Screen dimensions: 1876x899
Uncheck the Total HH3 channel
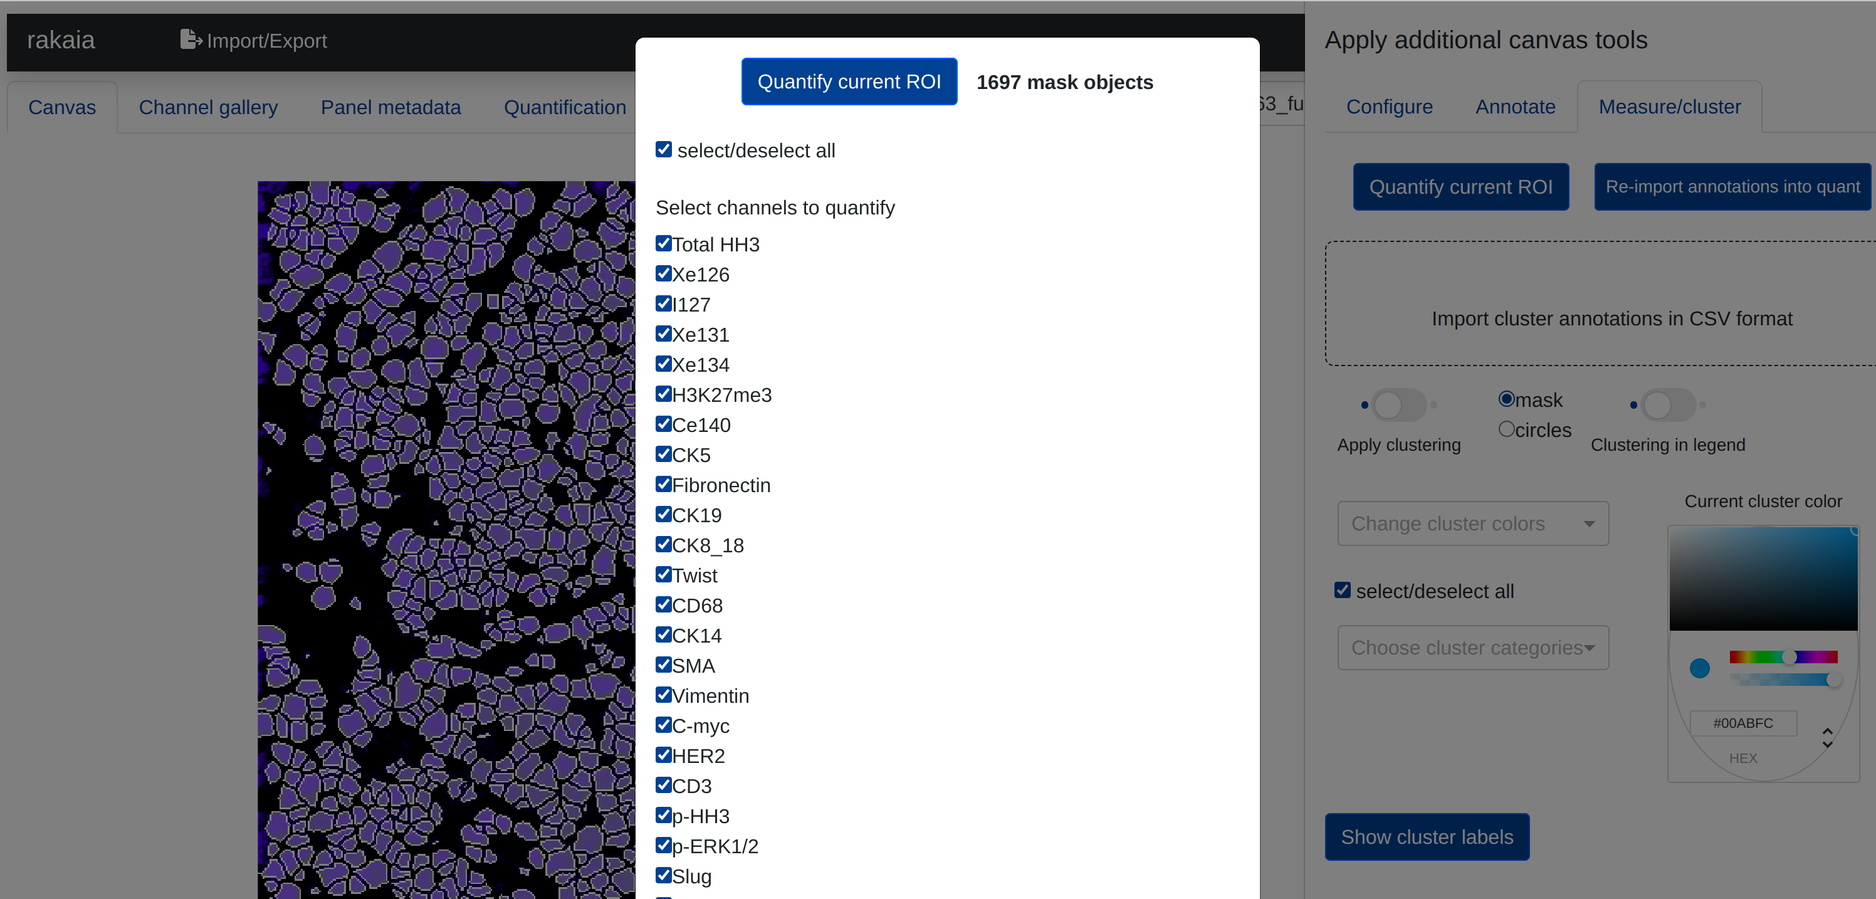pos(663,243)
